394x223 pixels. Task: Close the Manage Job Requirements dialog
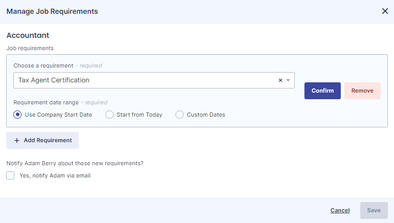pos(385,11)
